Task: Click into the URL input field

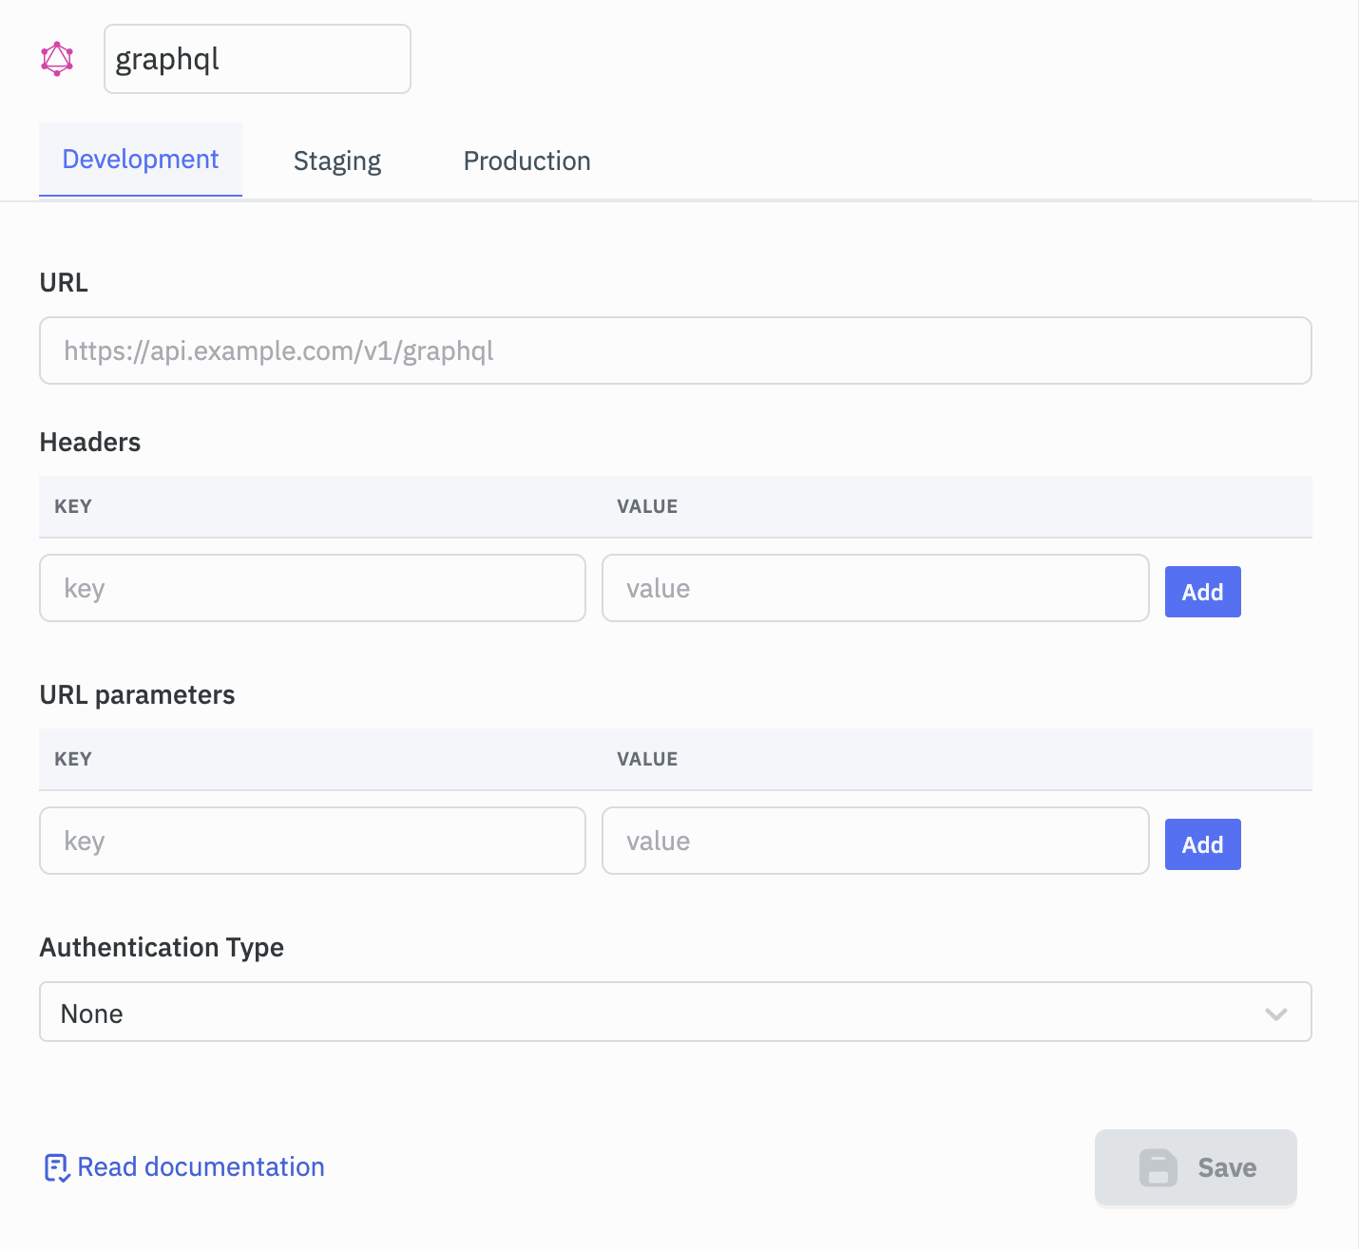Action: click(675, 350)
